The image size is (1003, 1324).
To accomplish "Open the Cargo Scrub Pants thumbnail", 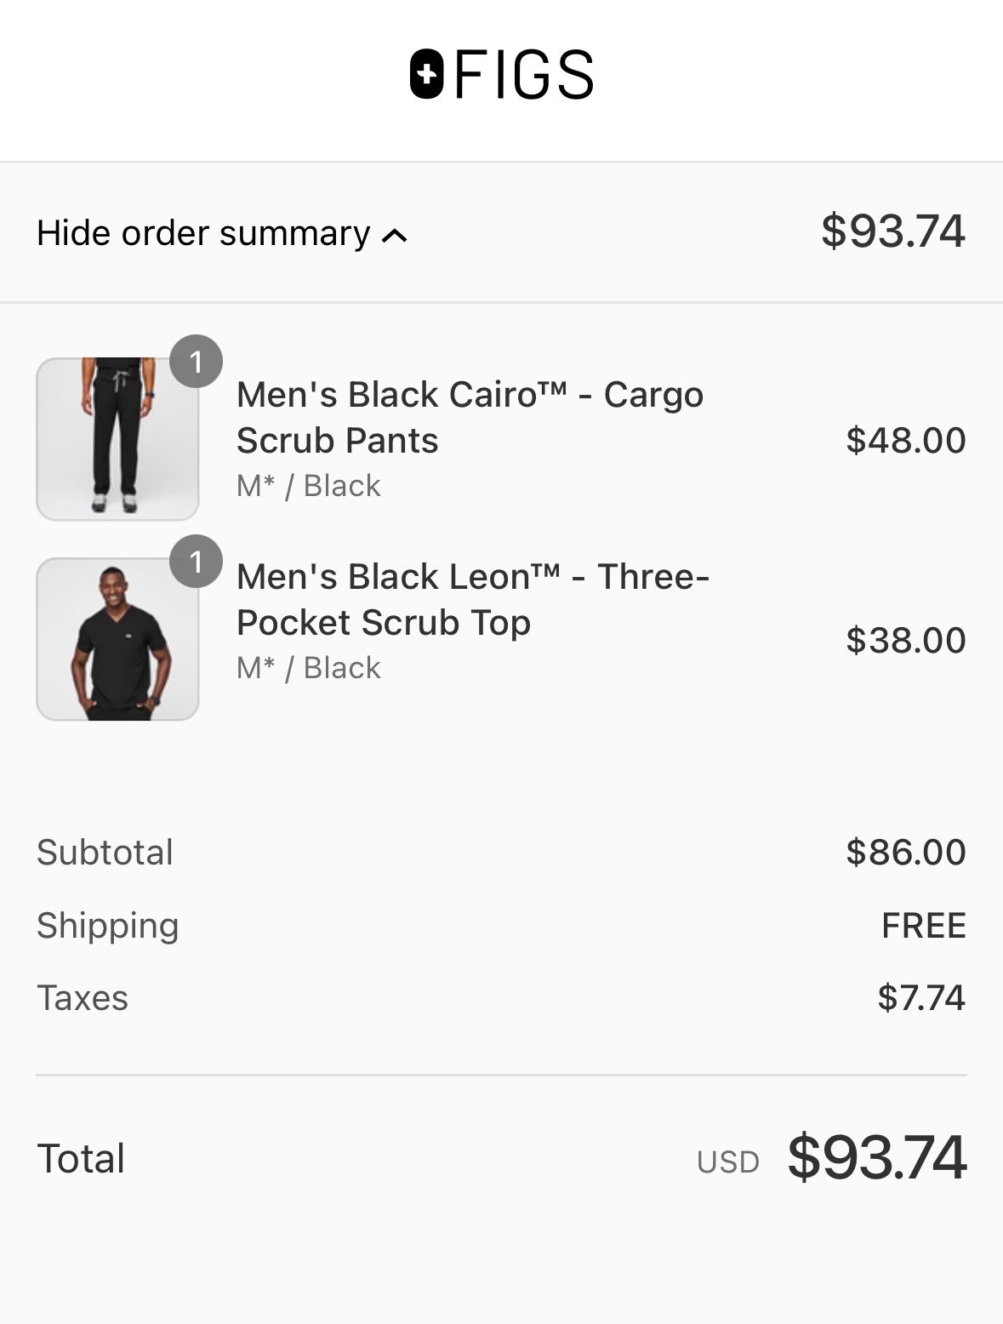I will [x=117, y=439].
